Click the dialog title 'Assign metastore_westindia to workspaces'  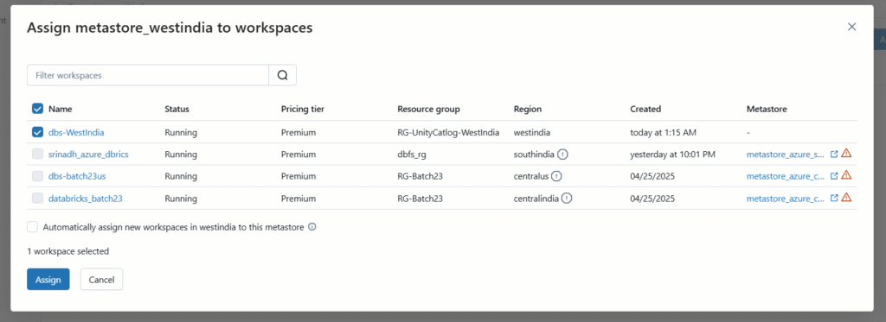pyautogui.click(x=170, y=28)
